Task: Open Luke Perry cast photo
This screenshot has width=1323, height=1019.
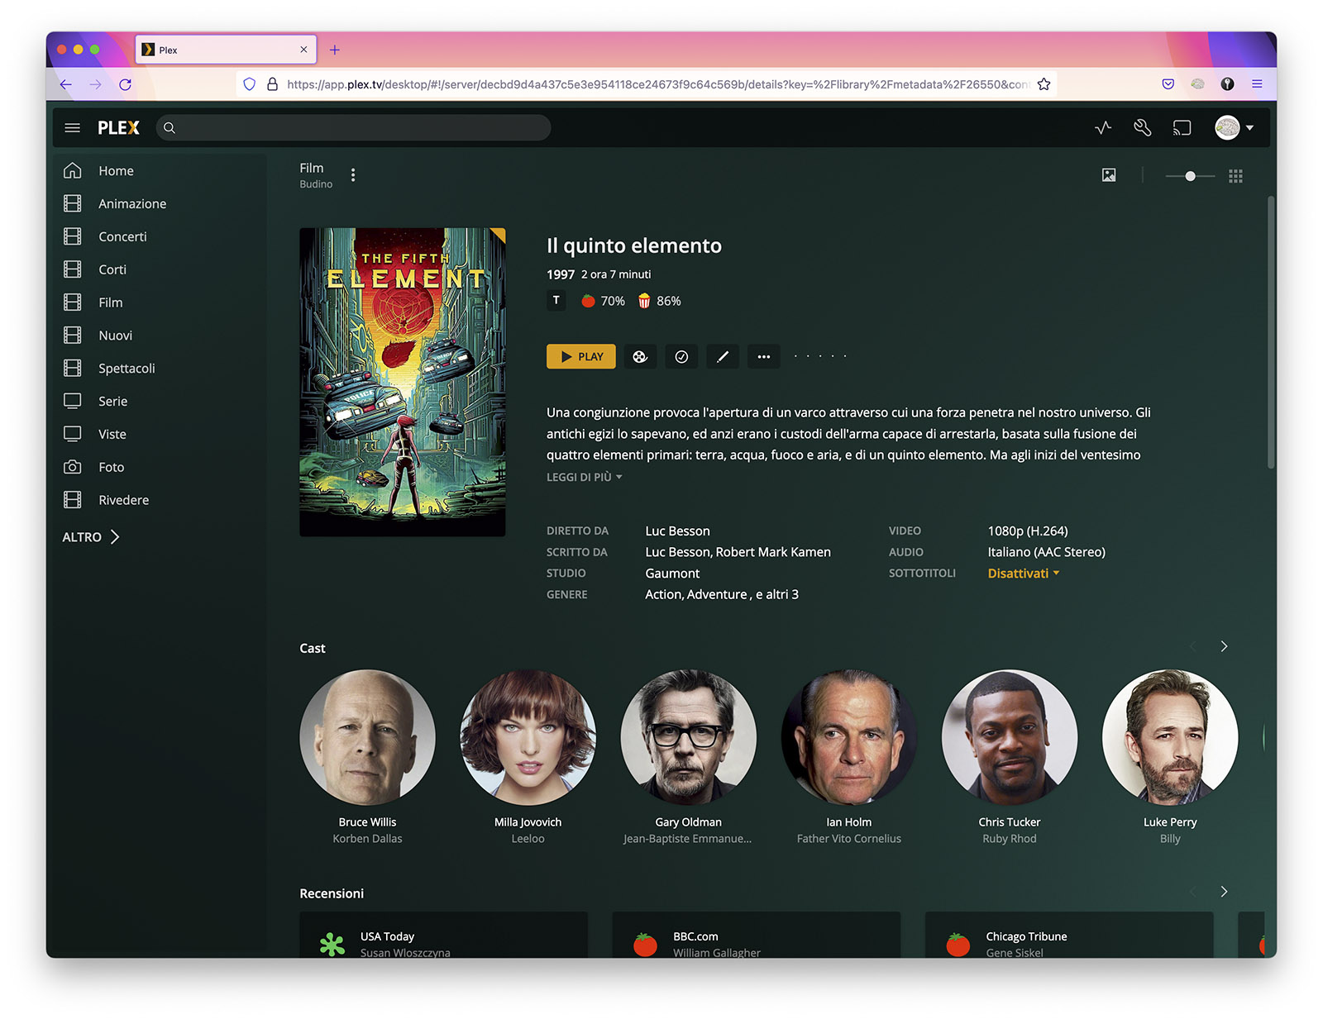Action: pyautogui.click(x=1170, y=737)
